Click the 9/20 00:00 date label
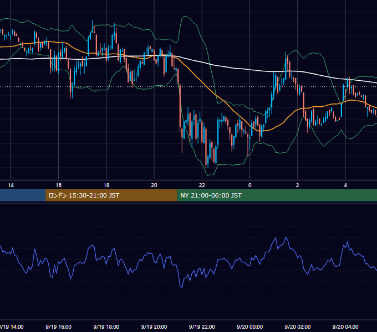This screenshot has height=332, width=377. (x=250, y=326)
